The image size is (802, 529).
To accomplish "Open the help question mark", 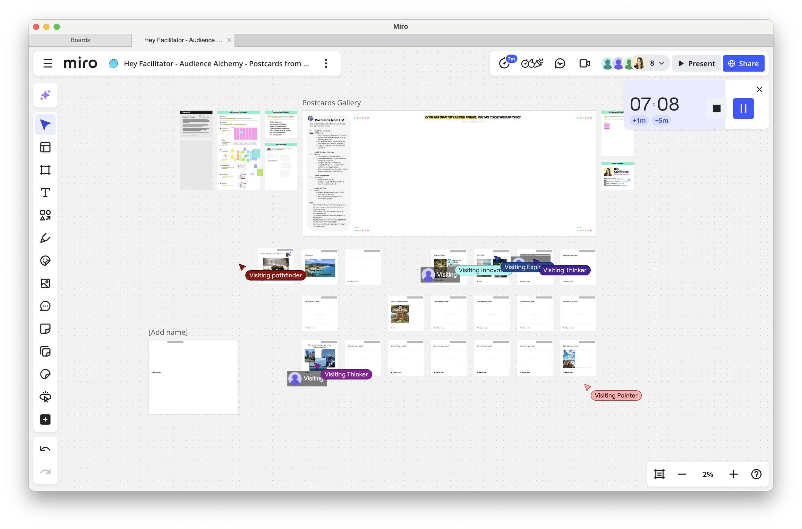I will 756,474.
